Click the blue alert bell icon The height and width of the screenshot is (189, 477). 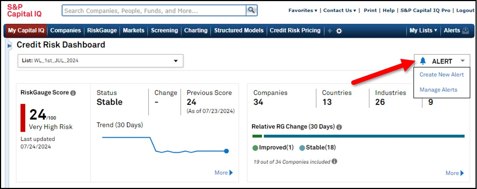(x=423, y=61)
